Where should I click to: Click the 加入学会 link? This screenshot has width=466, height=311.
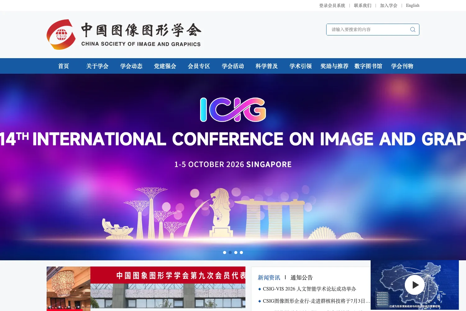coord(389,5)
